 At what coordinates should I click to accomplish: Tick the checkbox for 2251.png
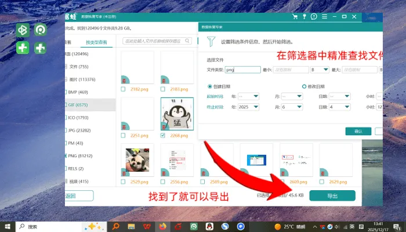click(x=123, y=135)
